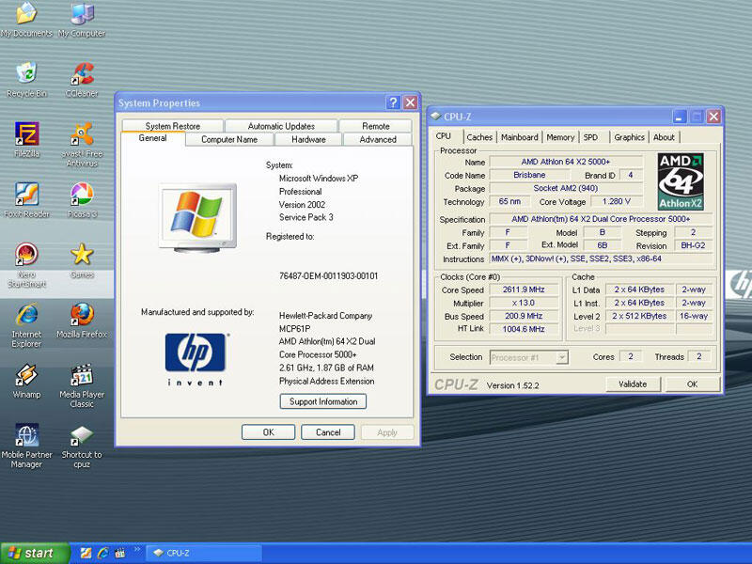752x564 pixels.
Task: Open the Mainboard tab in CPU-Z
Action: (x=520, y=137)
